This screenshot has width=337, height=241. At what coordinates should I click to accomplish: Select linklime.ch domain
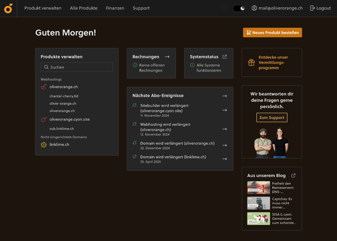(59, 145)
